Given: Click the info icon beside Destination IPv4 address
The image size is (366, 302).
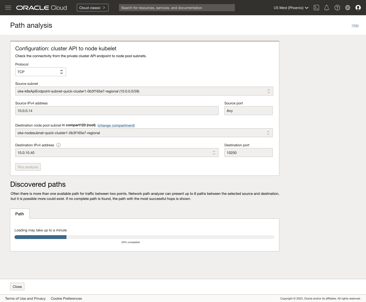Looking at the screenshot, I should (x=58, y=145).
